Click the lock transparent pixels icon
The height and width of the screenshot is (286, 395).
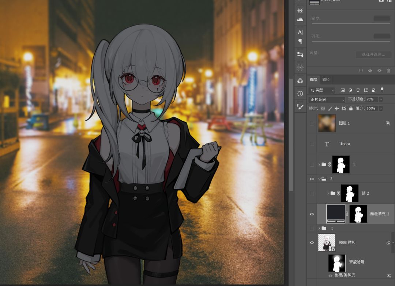tap(323, 109)
